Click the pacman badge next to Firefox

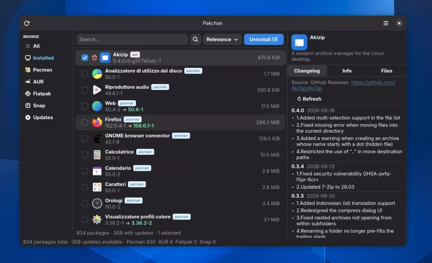(x=132, y=120)
